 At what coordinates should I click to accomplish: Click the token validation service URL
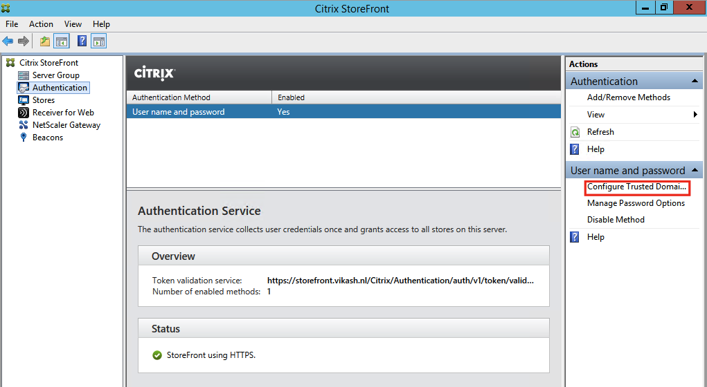400,281
